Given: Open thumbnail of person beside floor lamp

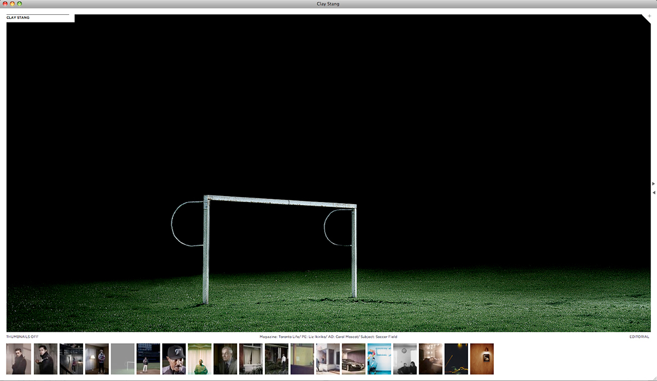Looking at the screenshot, I should pos(97,359).
